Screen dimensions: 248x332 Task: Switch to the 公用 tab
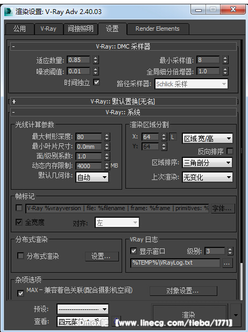point(19,29)
